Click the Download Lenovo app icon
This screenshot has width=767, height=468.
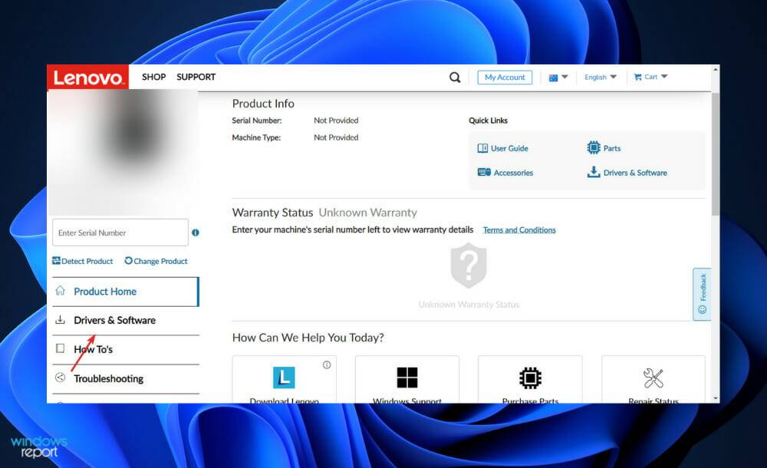click(284, 377)
